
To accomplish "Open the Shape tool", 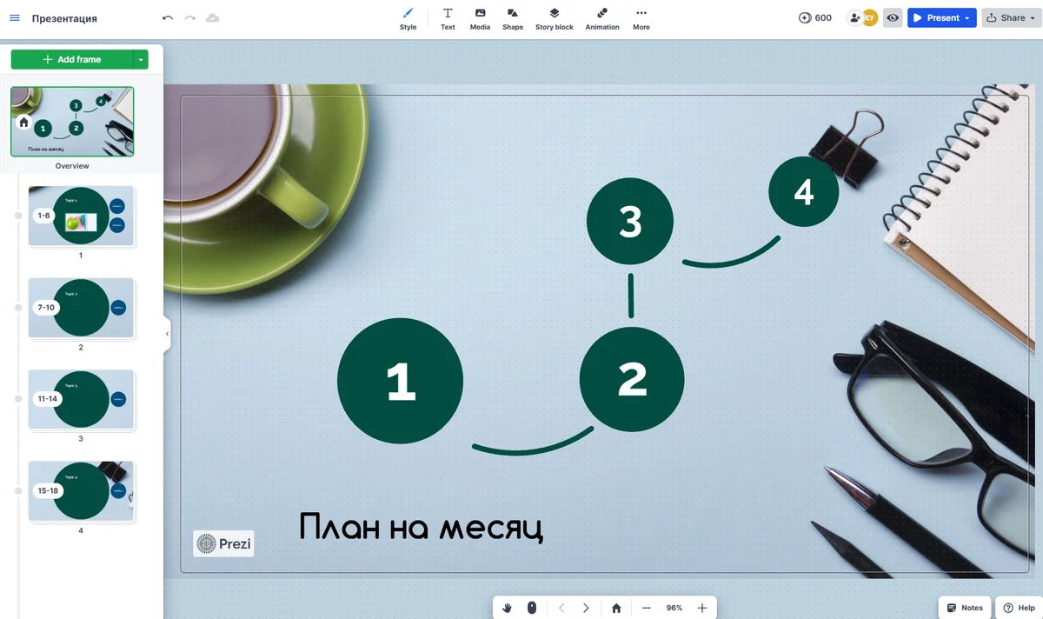I will [x=513, y=18].
